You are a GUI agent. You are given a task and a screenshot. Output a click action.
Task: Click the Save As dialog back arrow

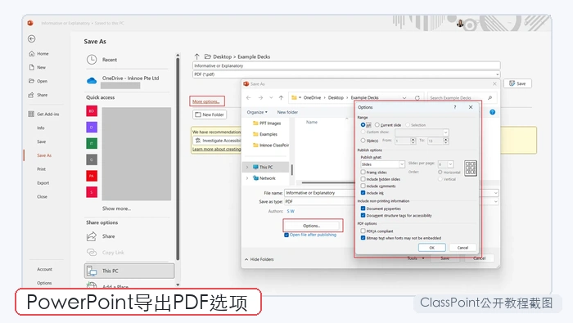coord(249,98)
